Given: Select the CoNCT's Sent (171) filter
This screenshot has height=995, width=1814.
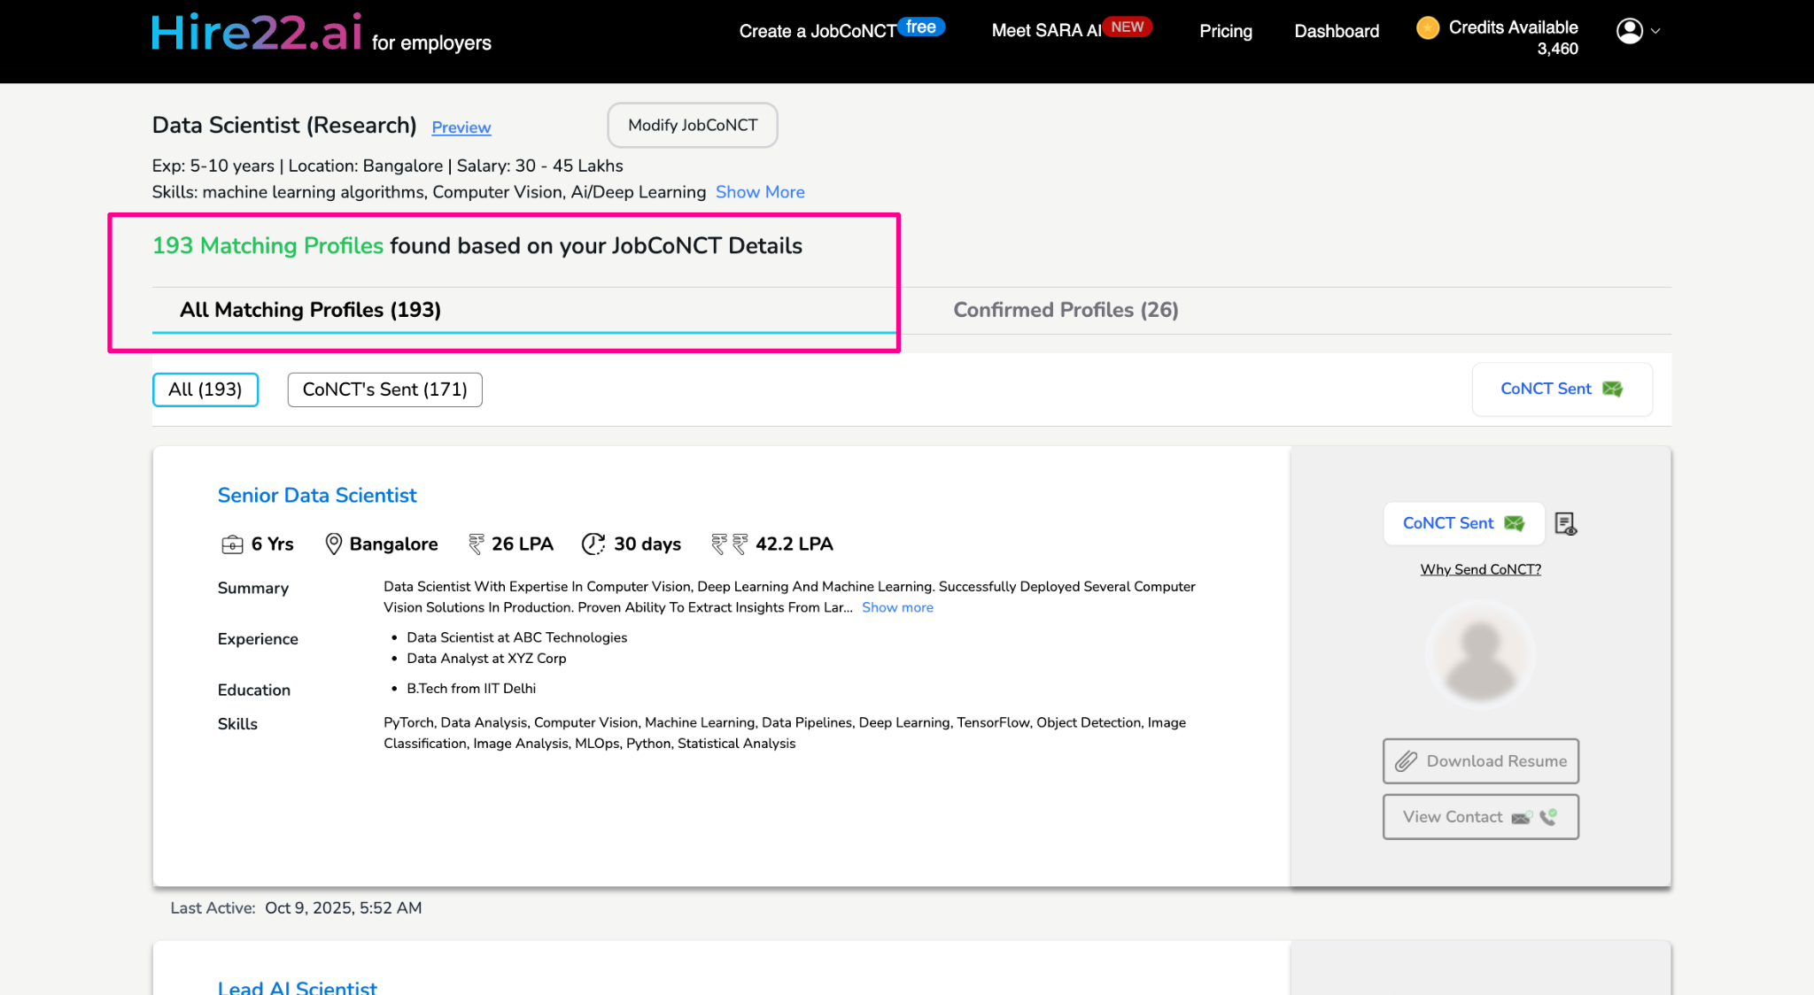Looking at the screenshot, I should 384,390.
